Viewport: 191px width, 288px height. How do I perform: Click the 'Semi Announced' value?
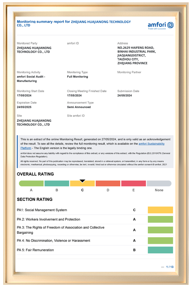tap(79, 107)
